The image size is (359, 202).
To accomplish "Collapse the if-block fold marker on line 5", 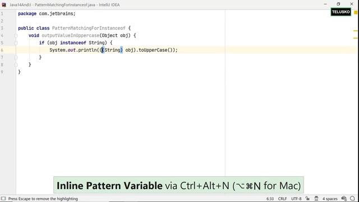I will (16, 43).
